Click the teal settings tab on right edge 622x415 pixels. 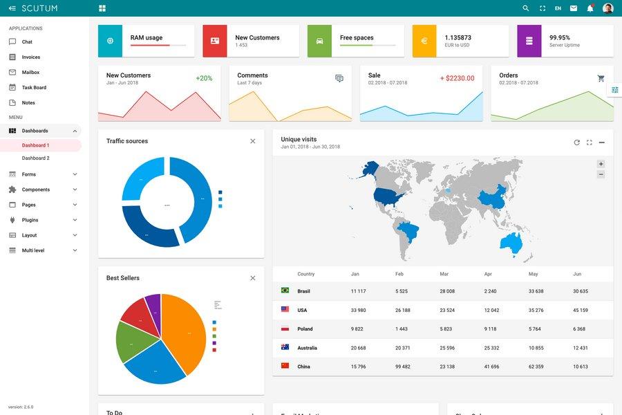pos(613,89)
